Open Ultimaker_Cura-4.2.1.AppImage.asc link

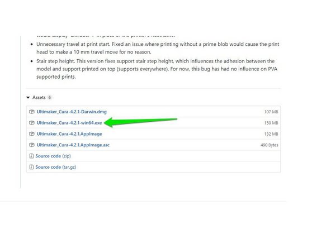(73, 145)
